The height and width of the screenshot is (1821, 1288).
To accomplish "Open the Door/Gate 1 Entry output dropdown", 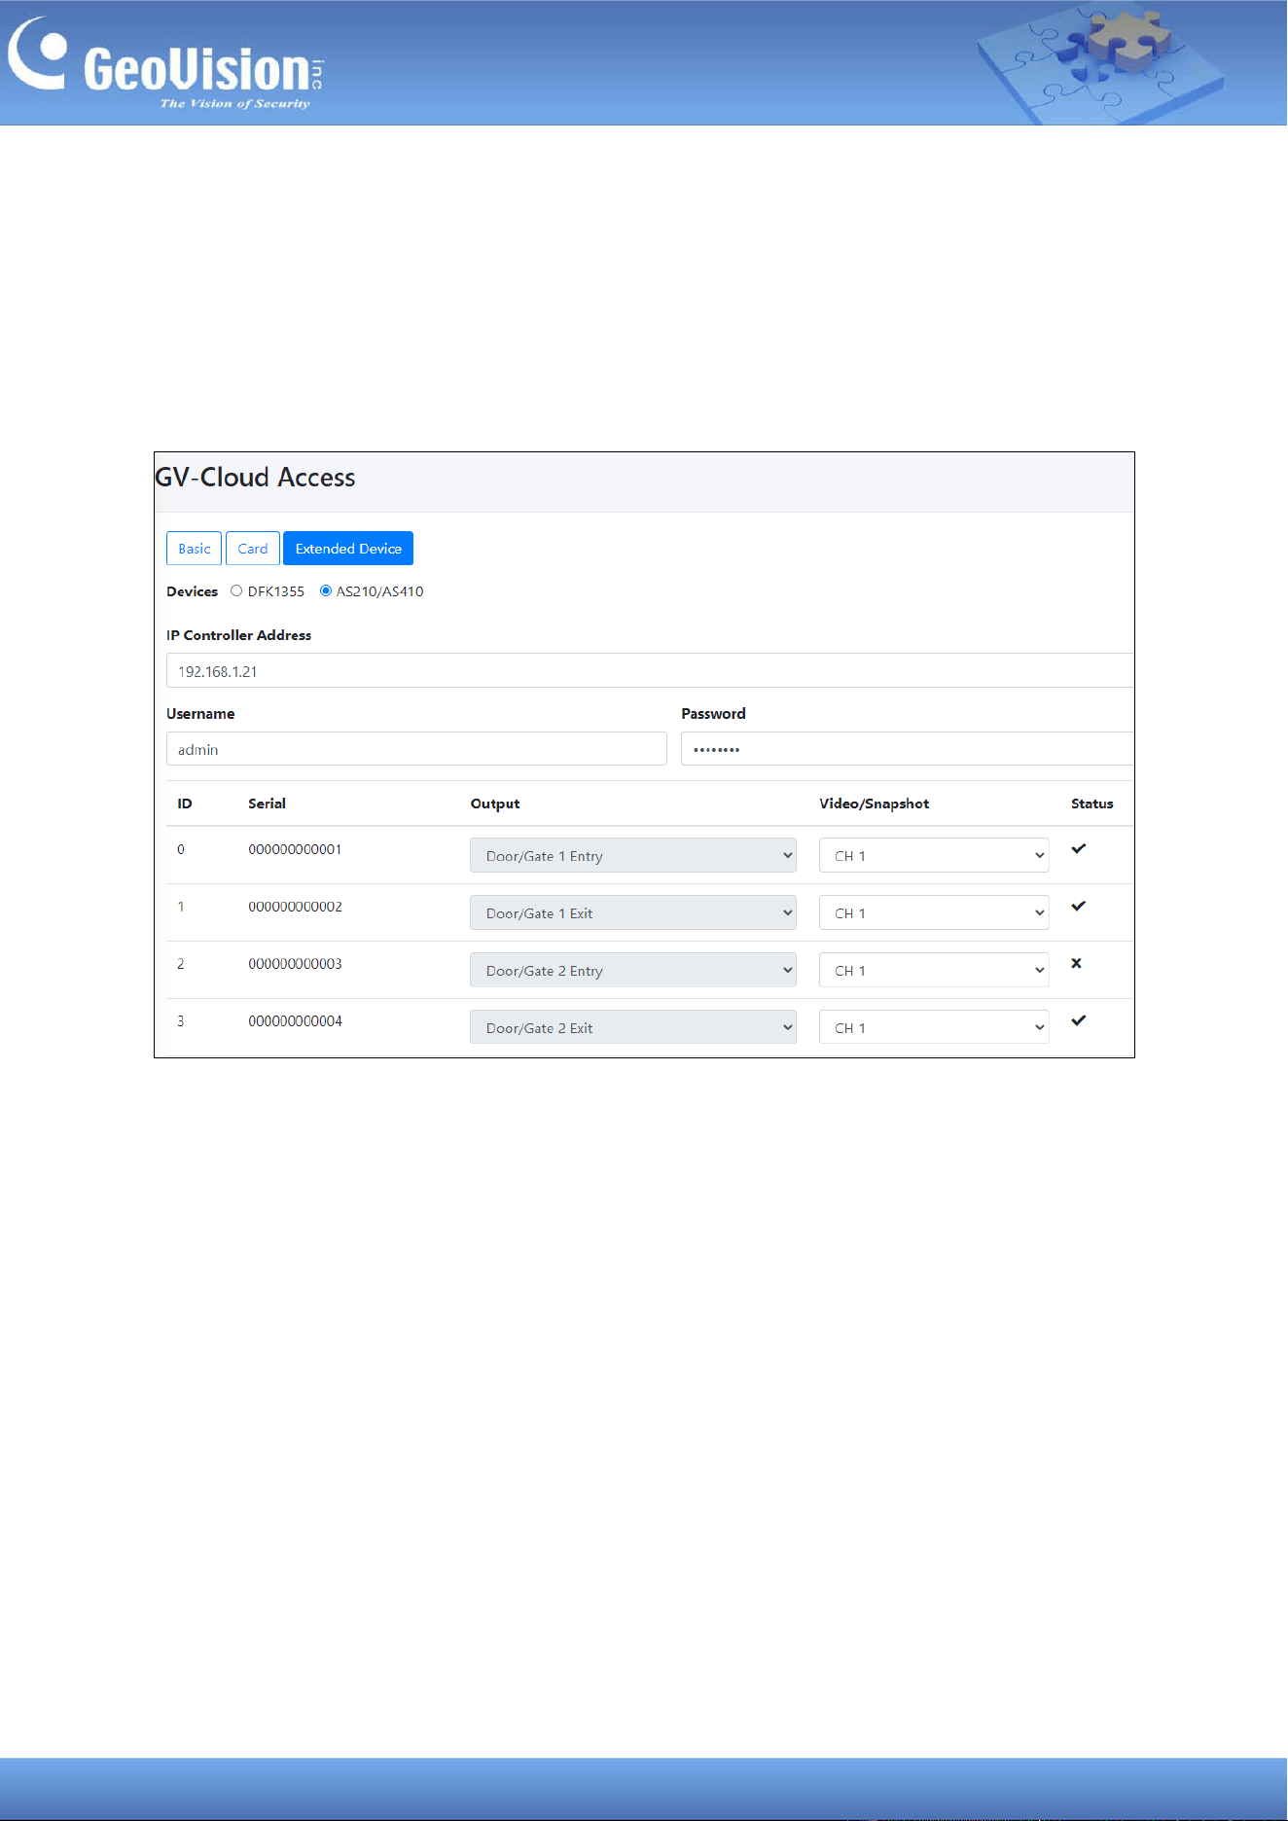I will pyautogui.click(x=633, y=856).
